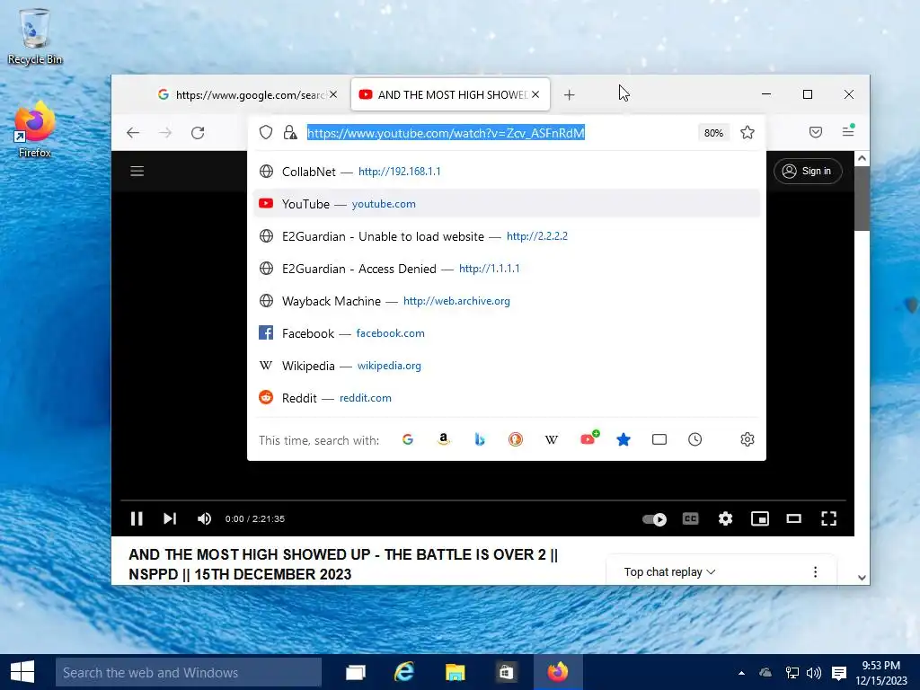920x690 pixels.
Task: Select E2Guardian Access Denied suggestion
Action: [507, 268]
